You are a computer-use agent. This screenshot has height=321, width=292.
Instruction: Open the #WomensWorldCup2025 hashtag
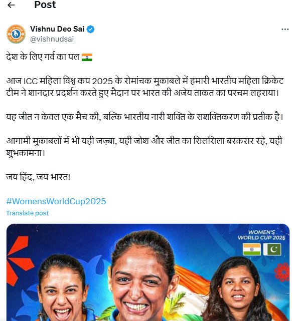coord(56,201)
